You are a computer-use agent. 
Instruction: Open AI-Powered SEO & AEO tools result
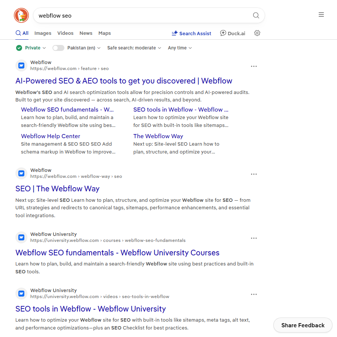coord(124,81)
